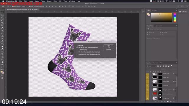Select the History Brush tool

(x=2, y=39)
